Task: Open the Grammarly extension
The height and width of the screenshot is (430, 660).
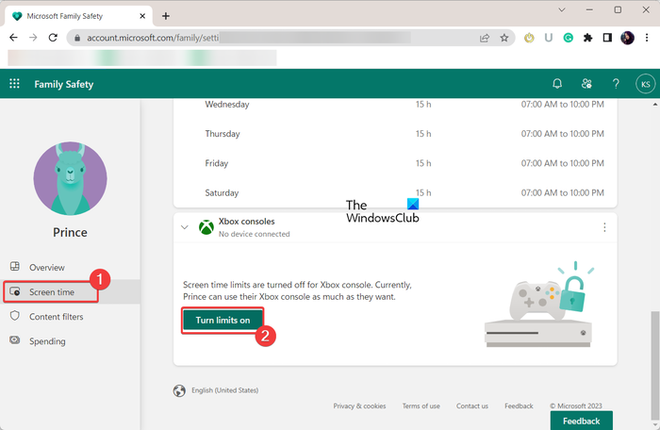Action: tap(568, 38)
